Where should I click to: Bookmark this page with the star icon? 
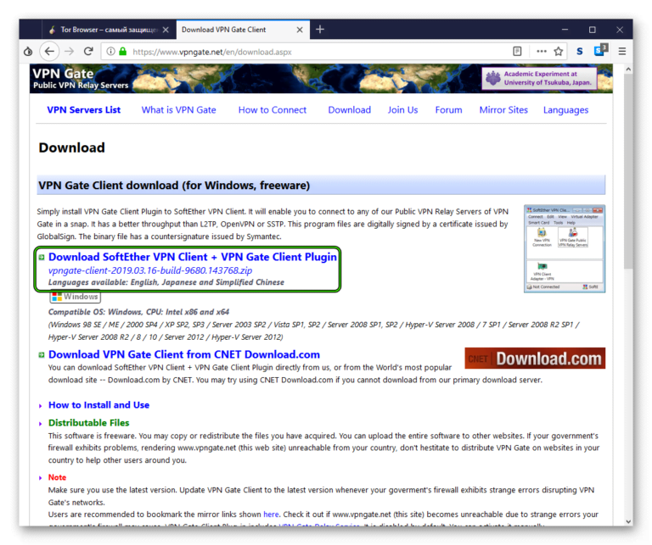[x=559, y=52]
